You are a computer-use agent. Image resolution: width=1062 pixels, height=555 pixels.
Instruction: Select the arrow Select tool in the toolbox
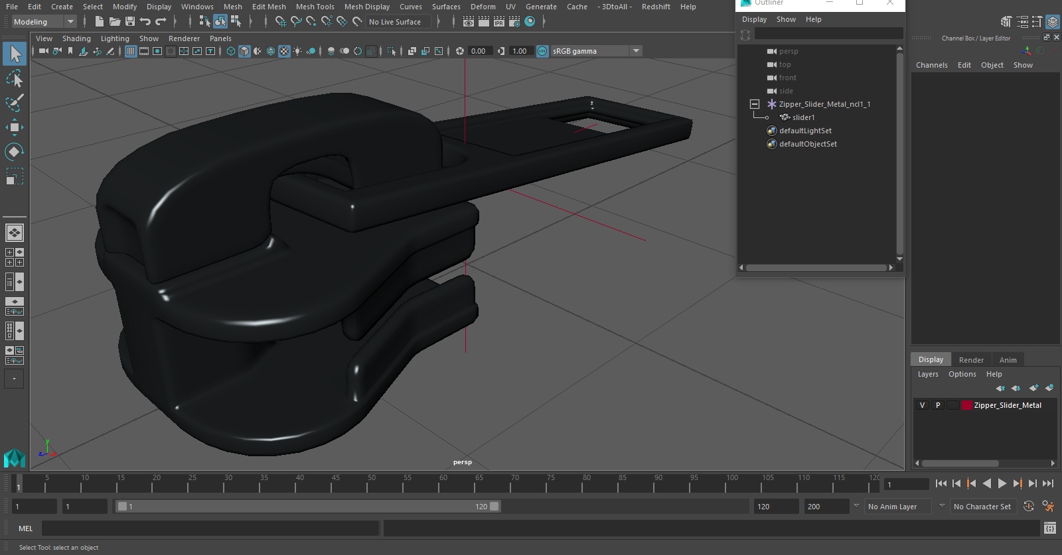tap(15, 54)
